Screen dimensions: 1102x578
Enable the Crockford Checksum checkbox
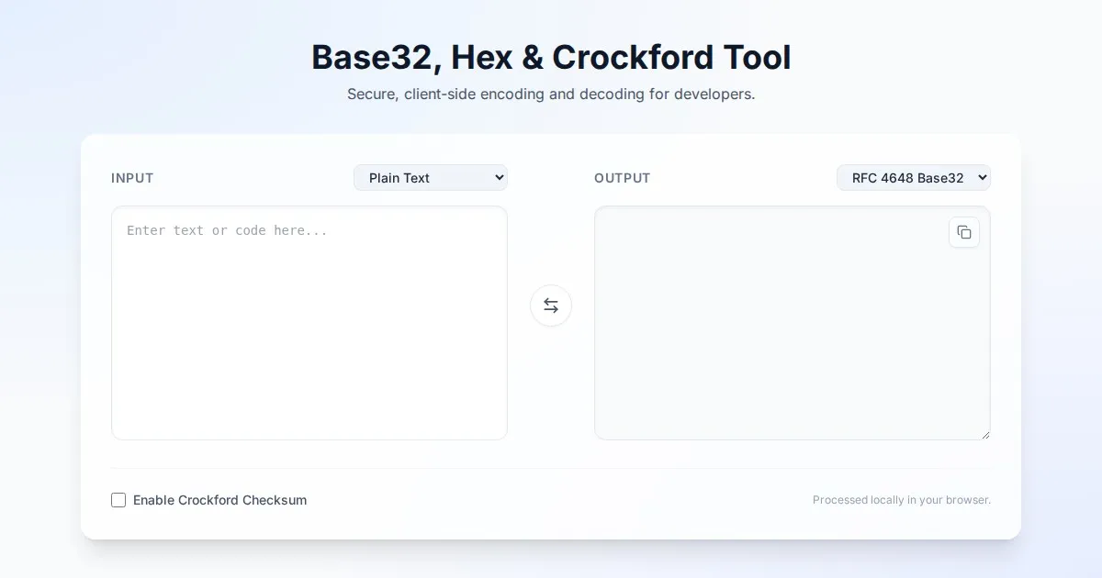tap(118, 500)
